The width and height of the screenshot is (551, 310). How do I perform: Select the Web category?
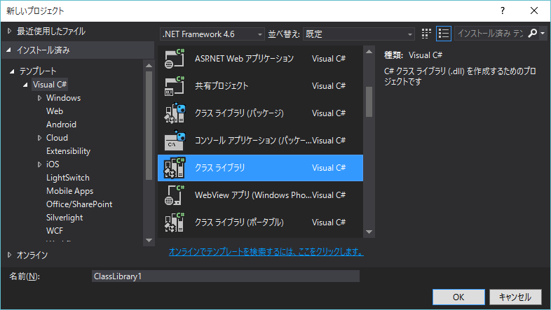click(x=55, y=111)
